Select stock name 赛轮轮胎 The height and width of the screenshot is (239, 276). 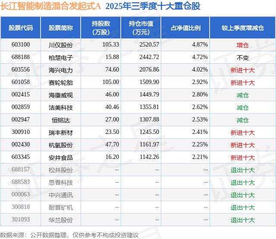(x=61, y=83)
